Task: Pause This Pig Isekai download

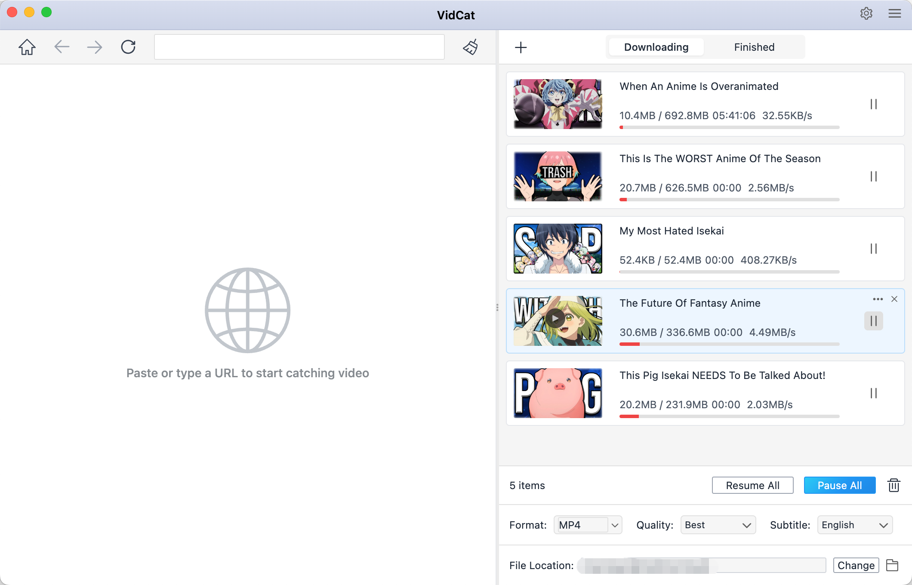Action: pos(874,393)
